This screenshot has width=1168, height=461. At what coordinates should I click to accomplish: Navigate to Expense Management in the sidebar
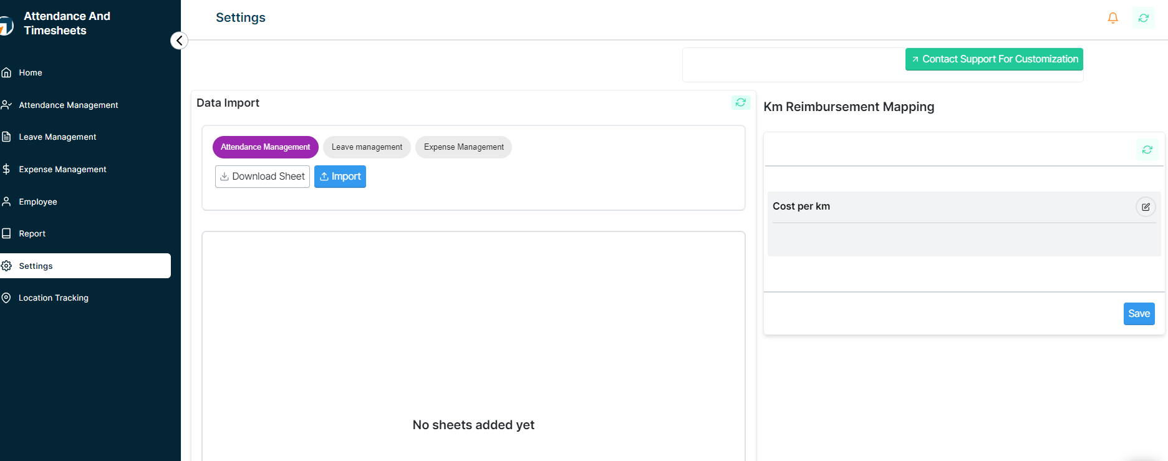click(x=62, y=170)
